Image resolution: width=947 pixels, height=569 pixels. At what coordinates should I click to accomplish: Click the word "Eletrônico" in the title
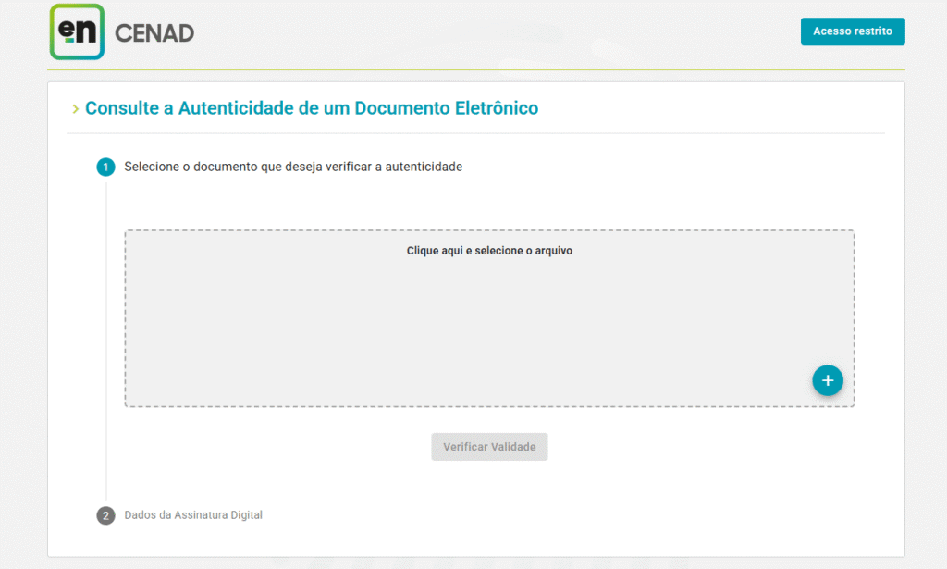point(496,108)
